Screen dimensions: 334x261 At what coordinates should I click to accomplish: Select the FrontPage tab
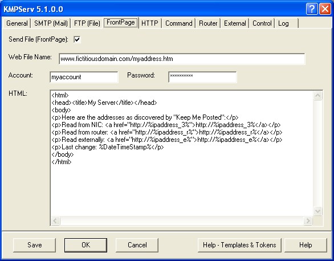pos(121,22)
